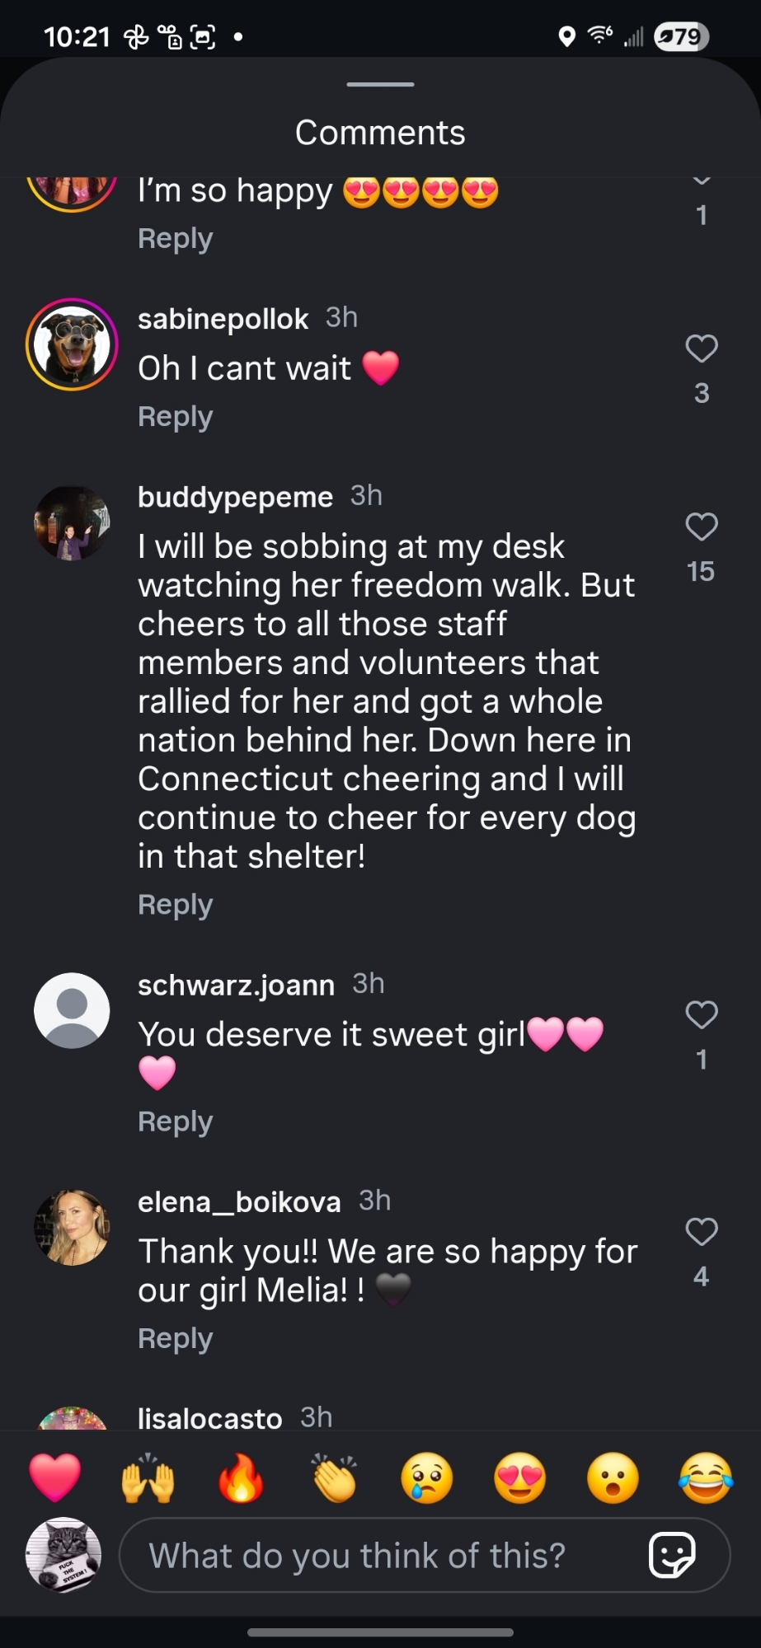Send fire emoji reaction
The width and height of the screenshot is (761, 1648).
tap(241, 1477)
